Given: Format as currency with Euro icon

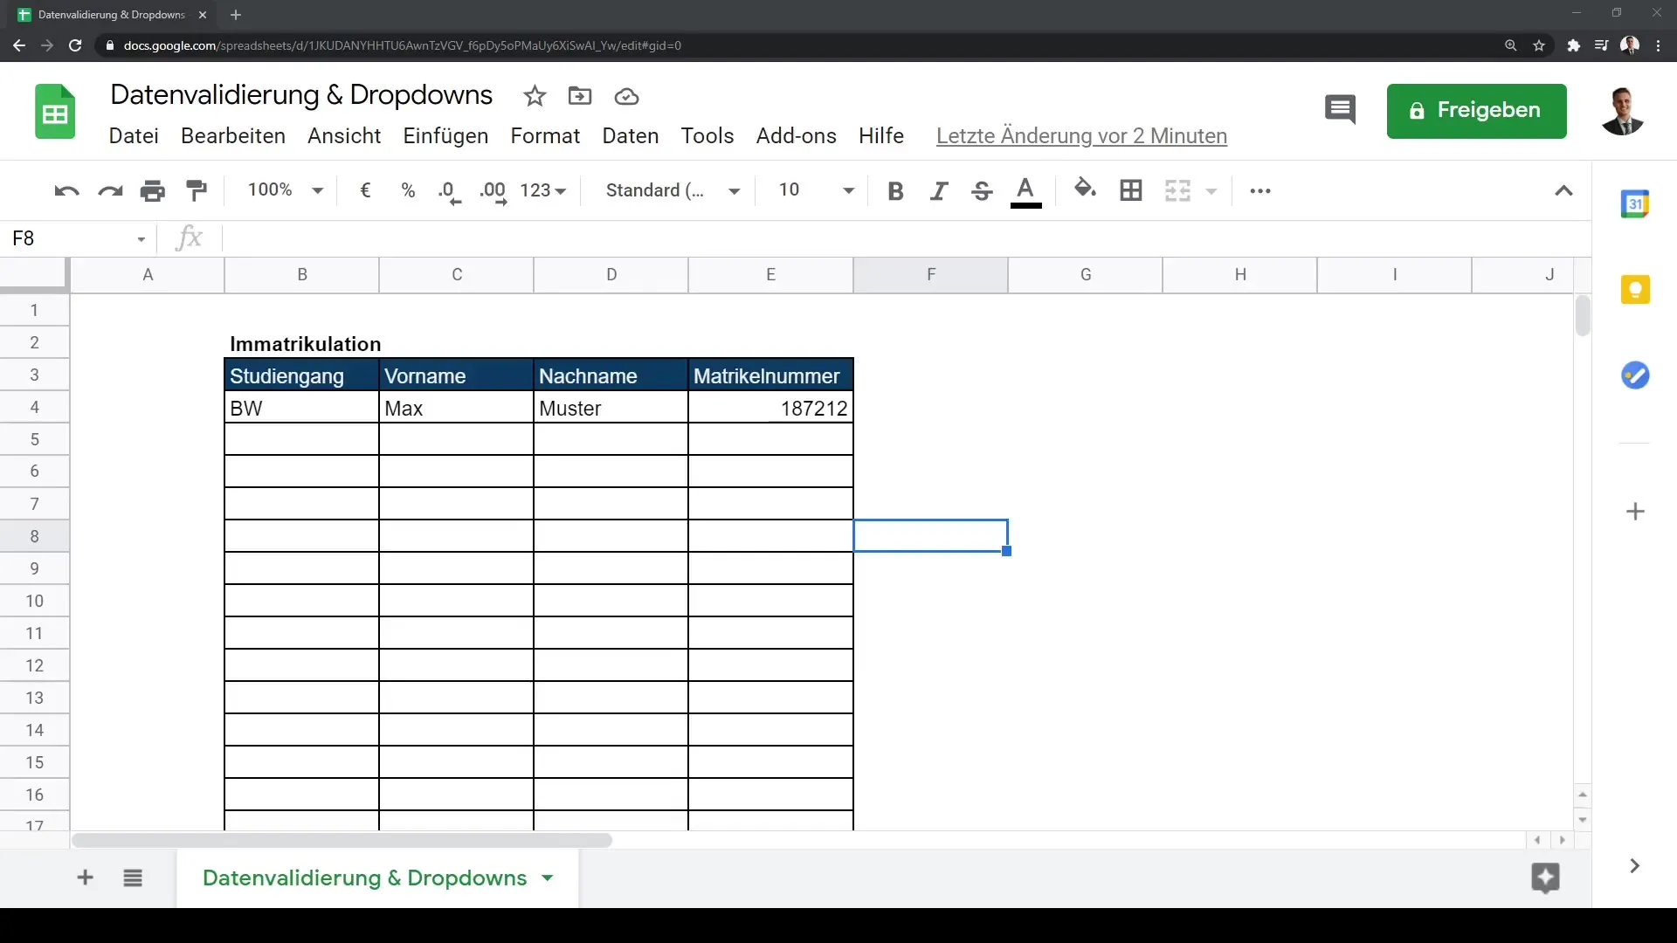Looking at the screenshot, I should click(x=365, y=190).
